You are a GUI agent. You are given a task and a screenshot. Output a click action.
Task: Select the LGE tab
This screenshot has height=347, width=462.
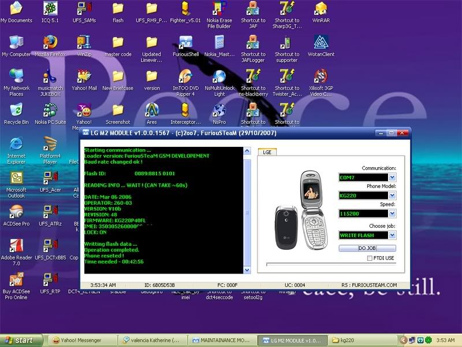[267, 152]
